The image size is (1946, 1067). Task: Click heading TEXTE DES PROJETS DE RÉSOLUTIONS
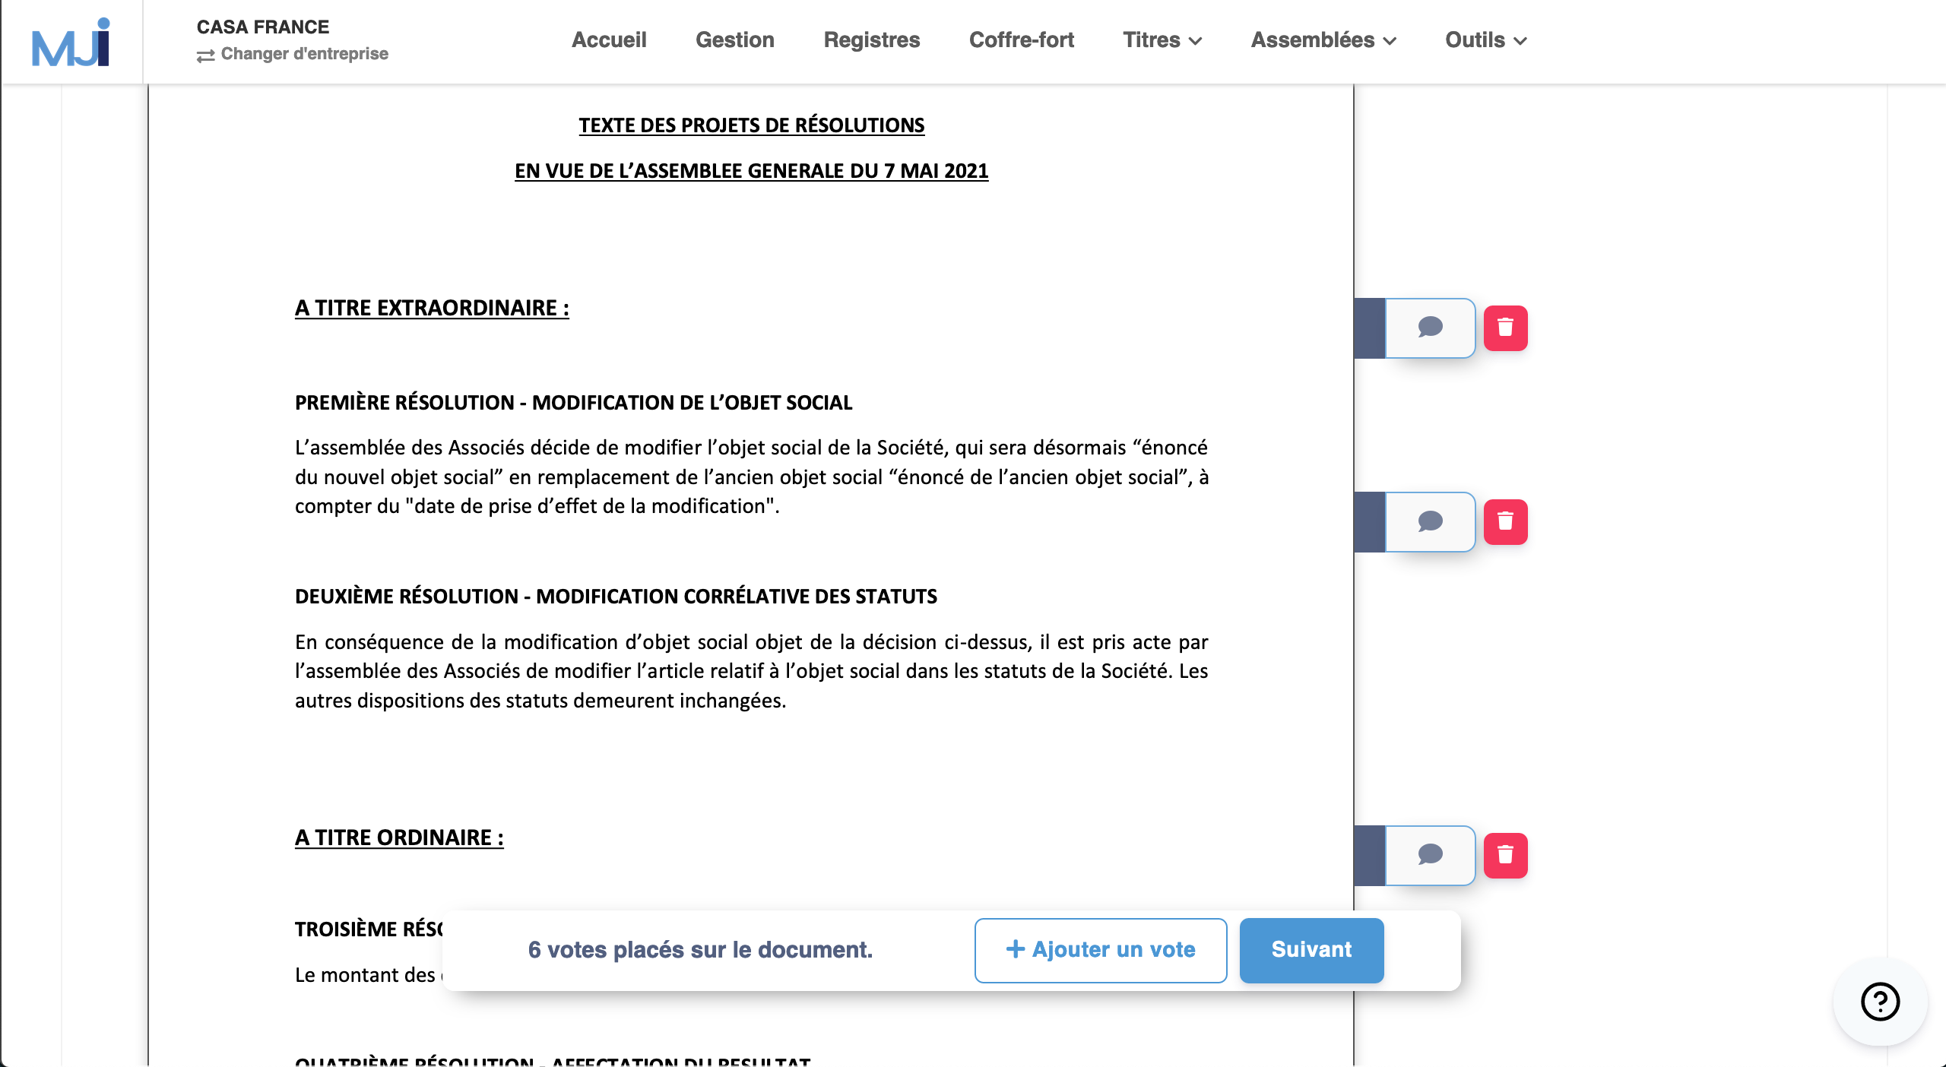click(751, 125)
